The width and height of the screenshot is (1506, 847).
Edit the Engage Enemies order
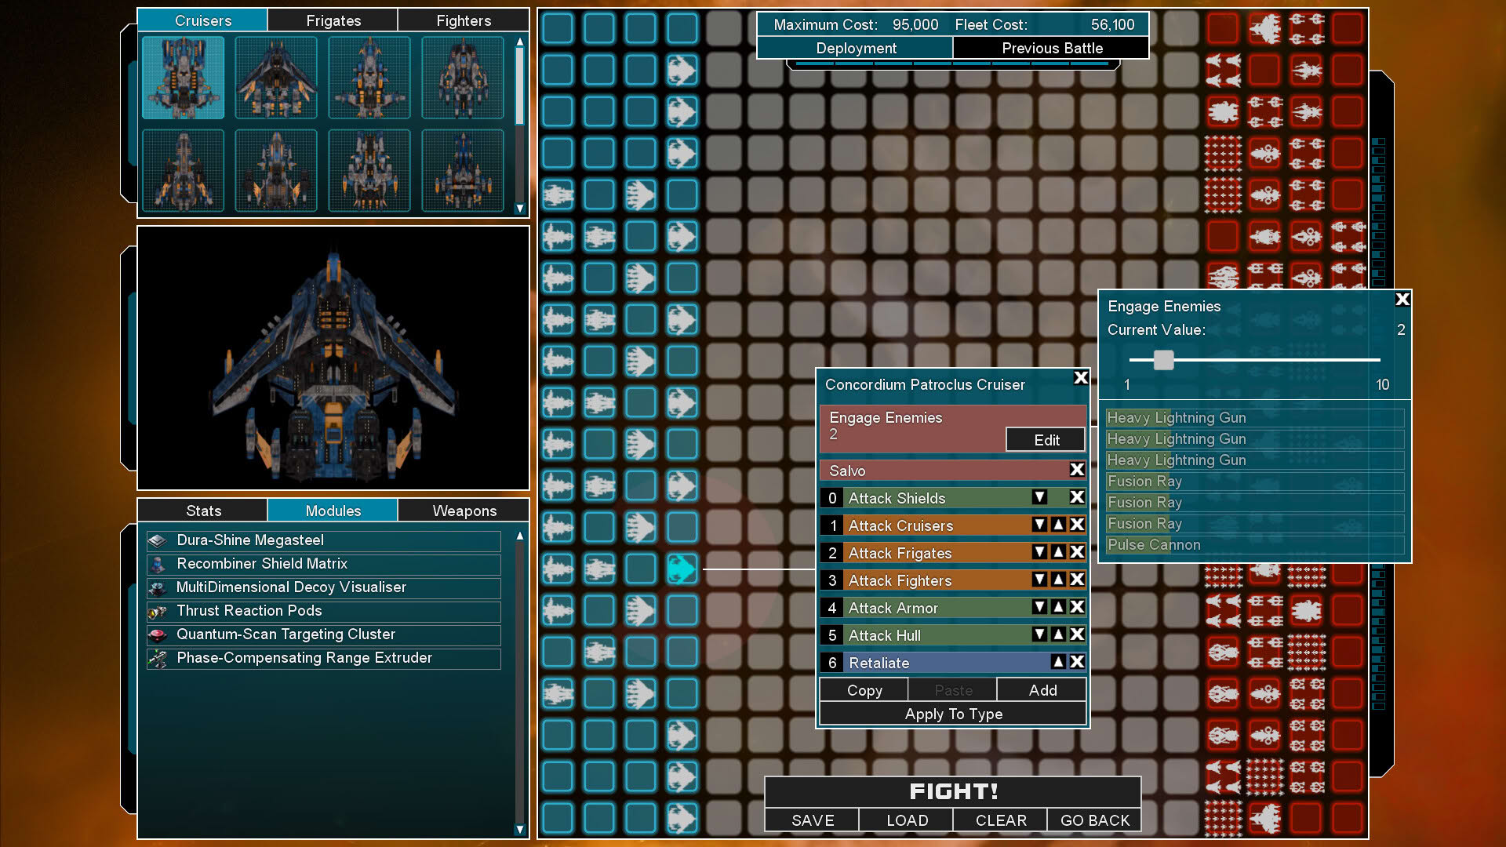point(1046,440)
